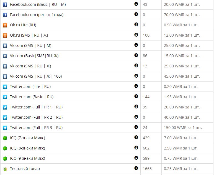Click VK icon beside Vk.com (SMS | RU | М)
The image size is (214, 175).
pos(5,46)
